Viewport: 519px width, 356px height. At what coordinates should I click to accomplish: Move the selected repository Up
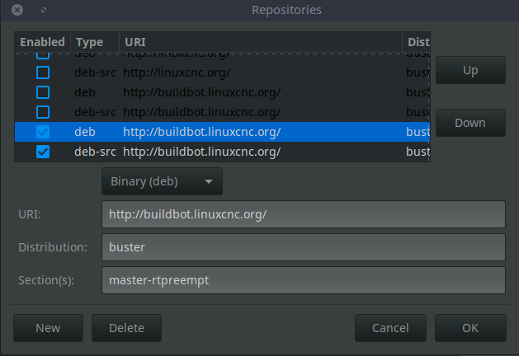click(x=470, y=70)
